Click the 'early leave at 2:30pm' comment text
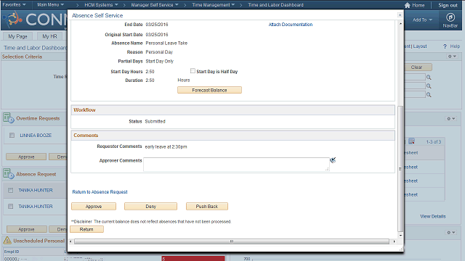 pyautogui.click(x=166, y=146)
